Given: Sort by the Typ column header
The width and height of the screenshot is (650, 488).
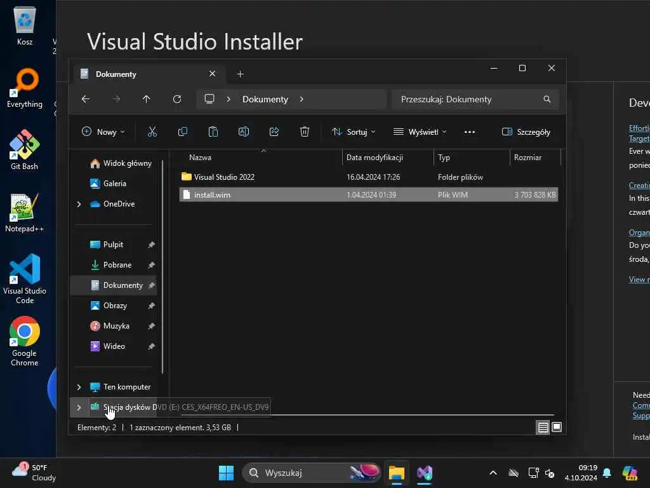Looking at the screenshot, I should click(x=472, y=158).
